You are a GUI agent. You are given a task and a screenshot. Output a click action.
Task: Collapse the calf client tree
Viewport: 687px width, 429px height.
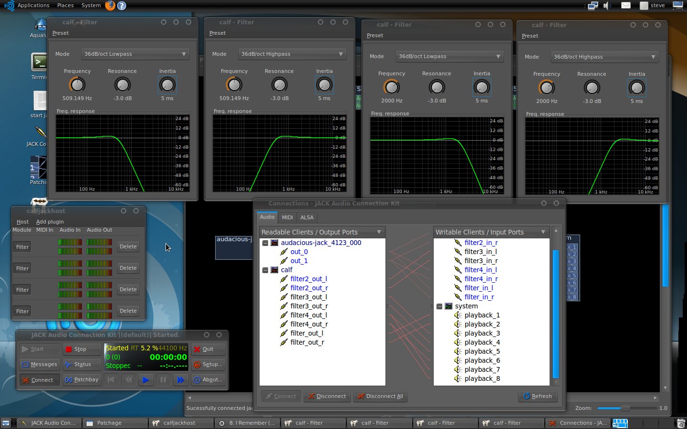click(x=265, y=270)
